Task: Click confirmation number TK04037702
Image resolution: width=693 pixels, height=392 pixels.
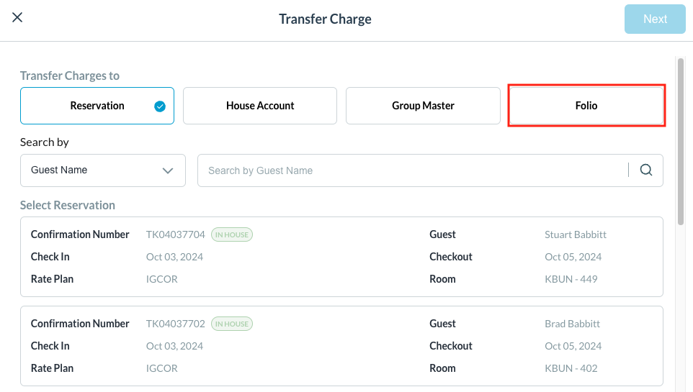Action: 176,324
